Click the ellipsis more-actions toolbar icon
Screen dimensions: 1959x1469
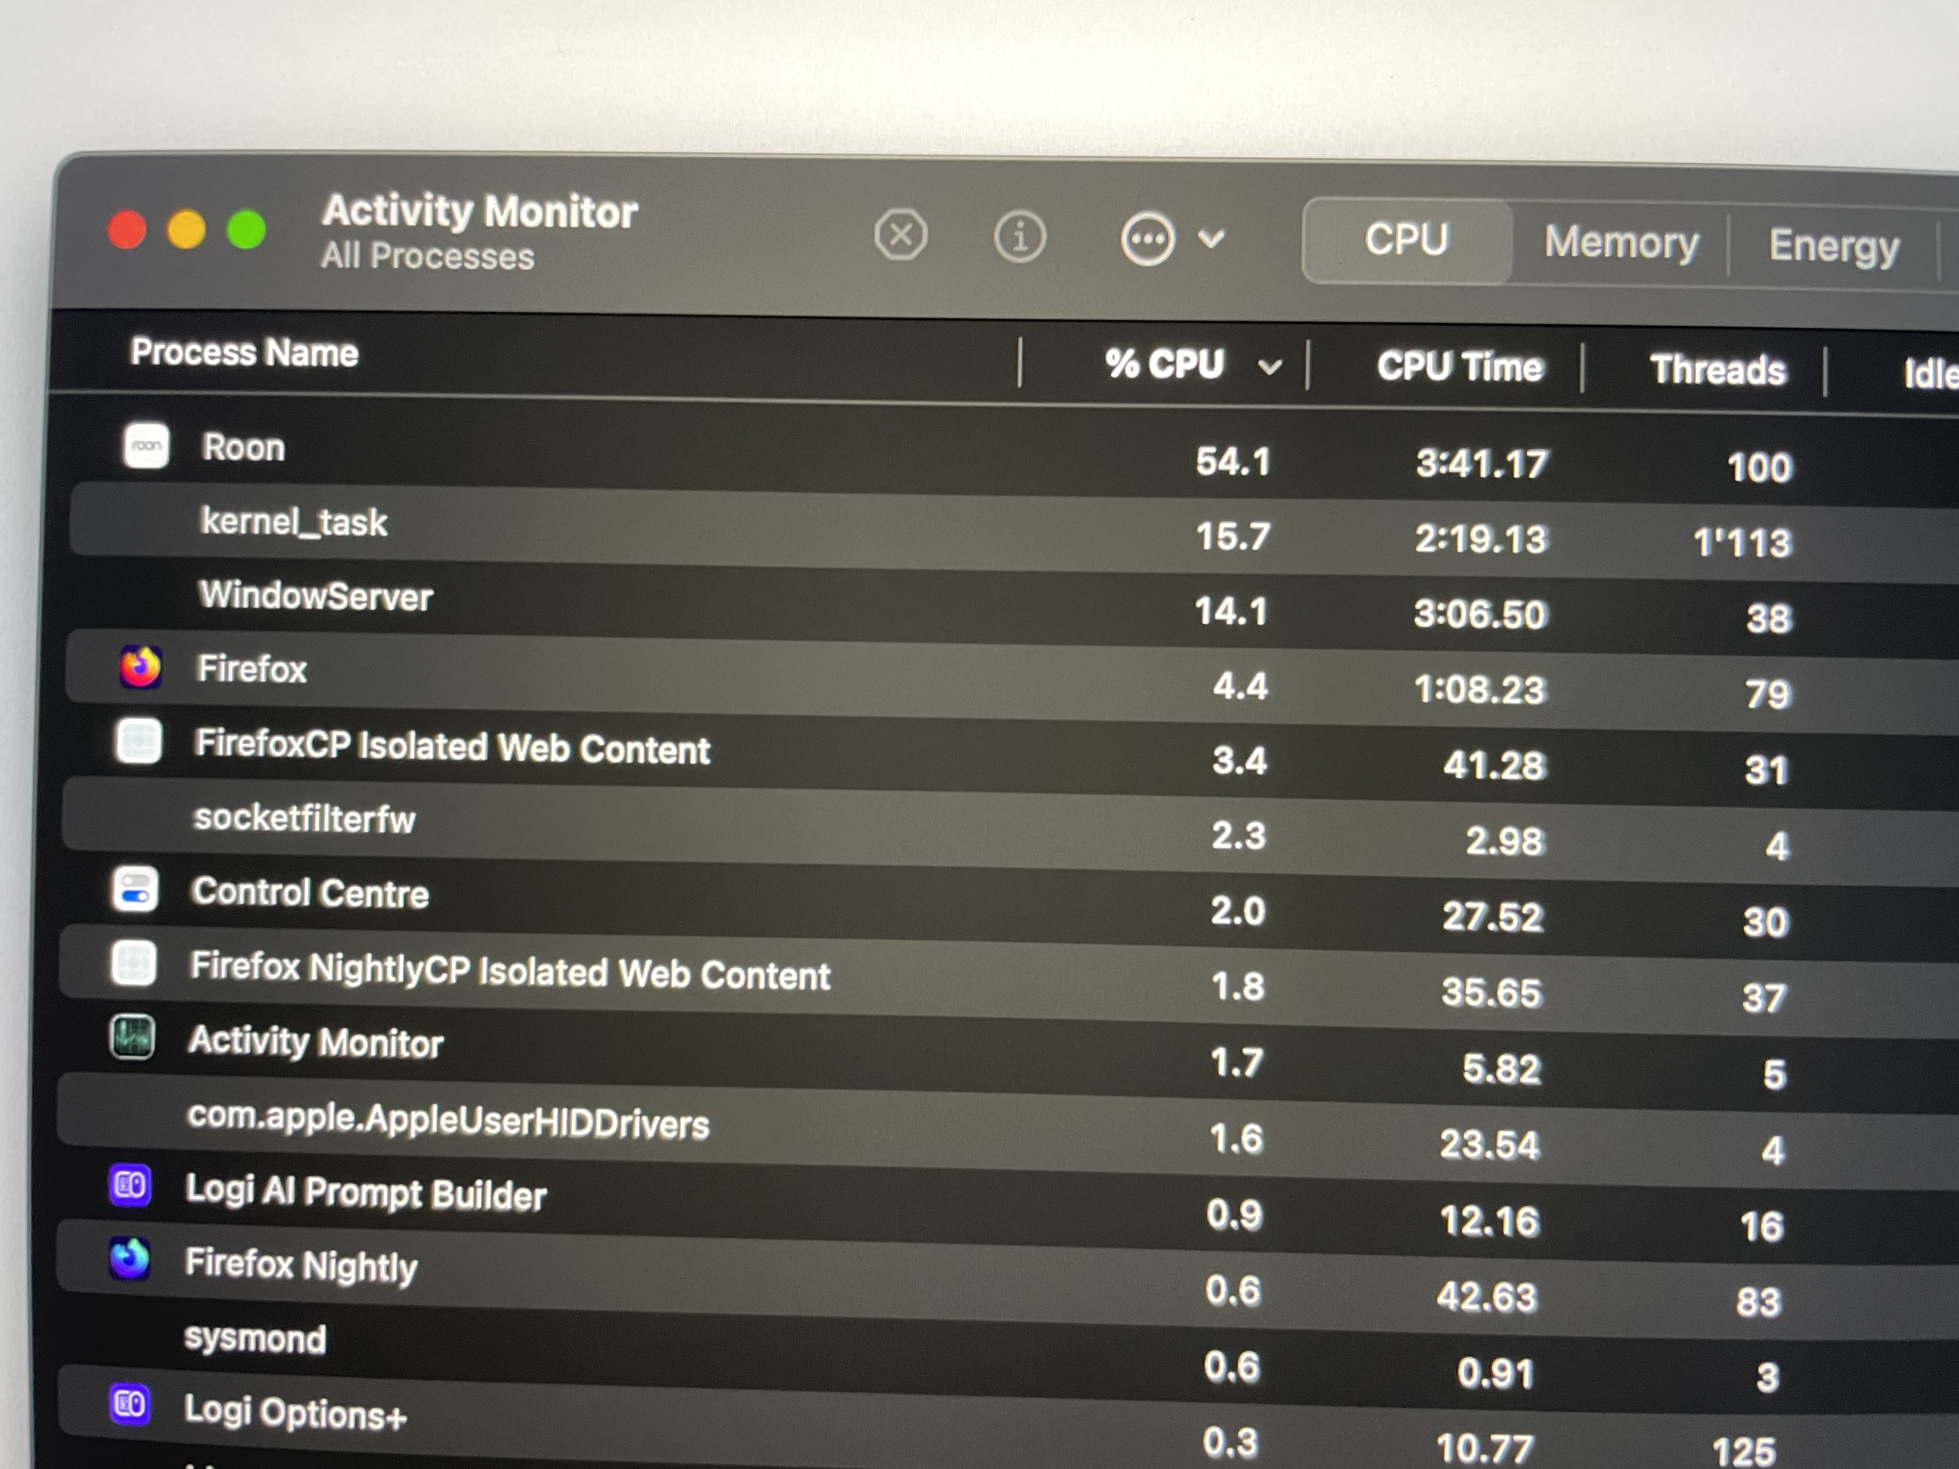point(1148,238)
